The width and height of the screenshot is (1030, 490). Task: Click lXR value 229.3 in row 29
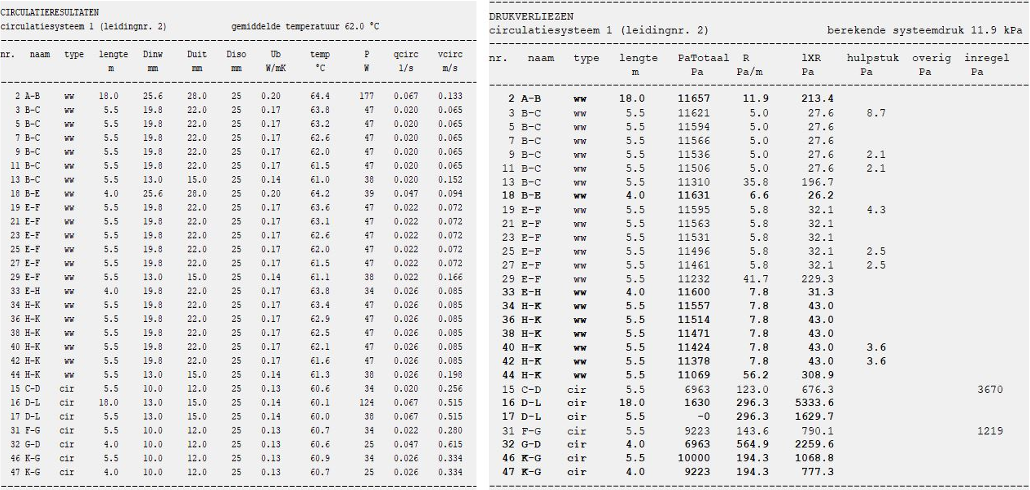(817, 279)
